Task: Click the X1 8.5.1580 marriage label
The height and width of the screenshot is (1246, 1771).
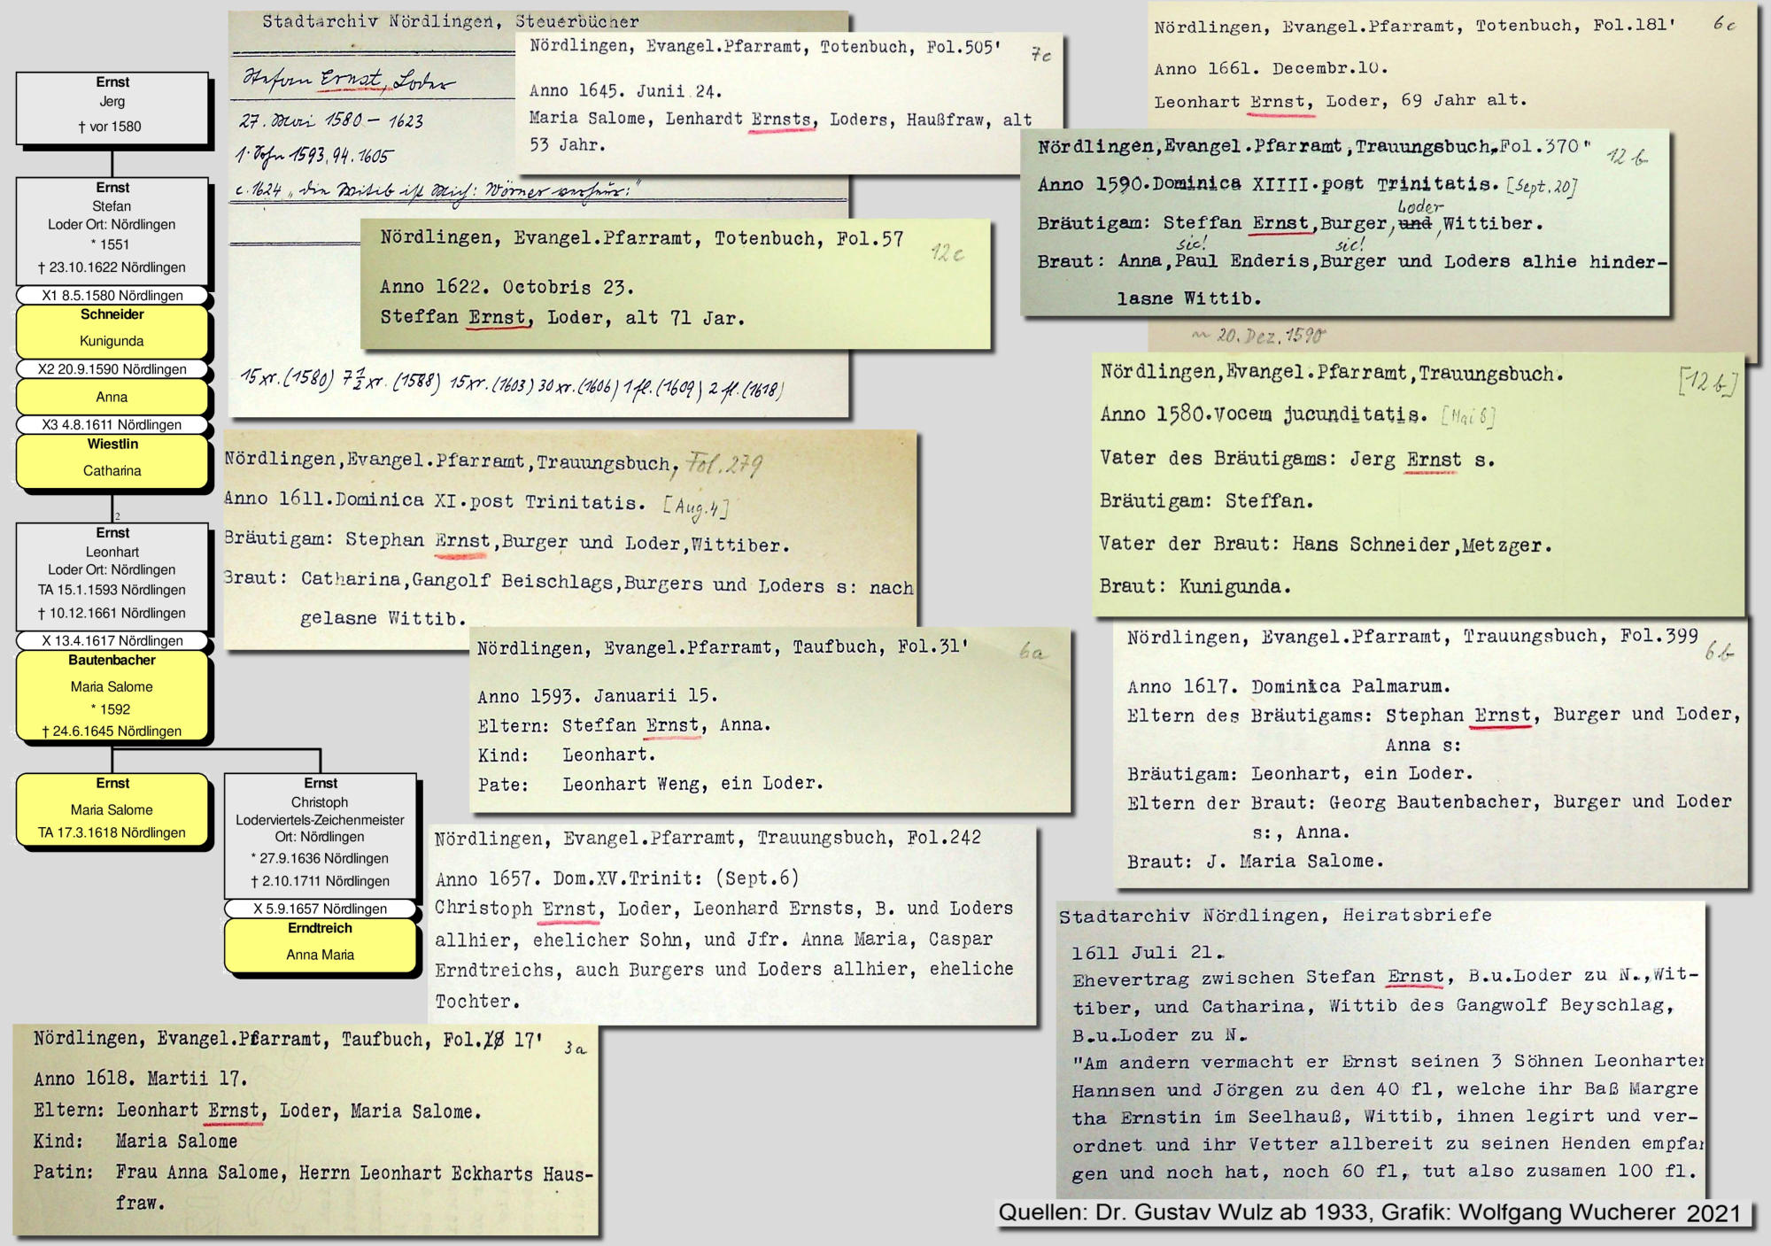Action: point(112,296)
